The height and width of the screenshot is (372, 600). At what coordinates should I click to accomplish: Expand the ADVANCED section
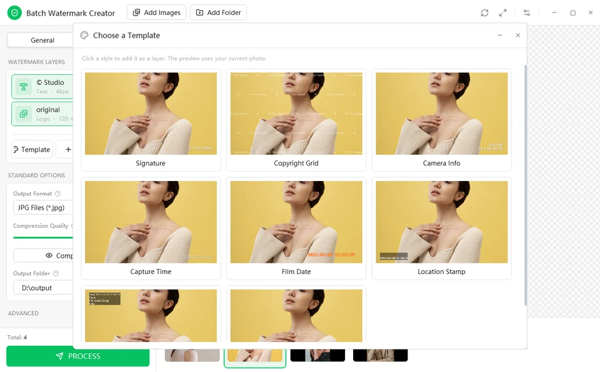(x=23, y=313)
